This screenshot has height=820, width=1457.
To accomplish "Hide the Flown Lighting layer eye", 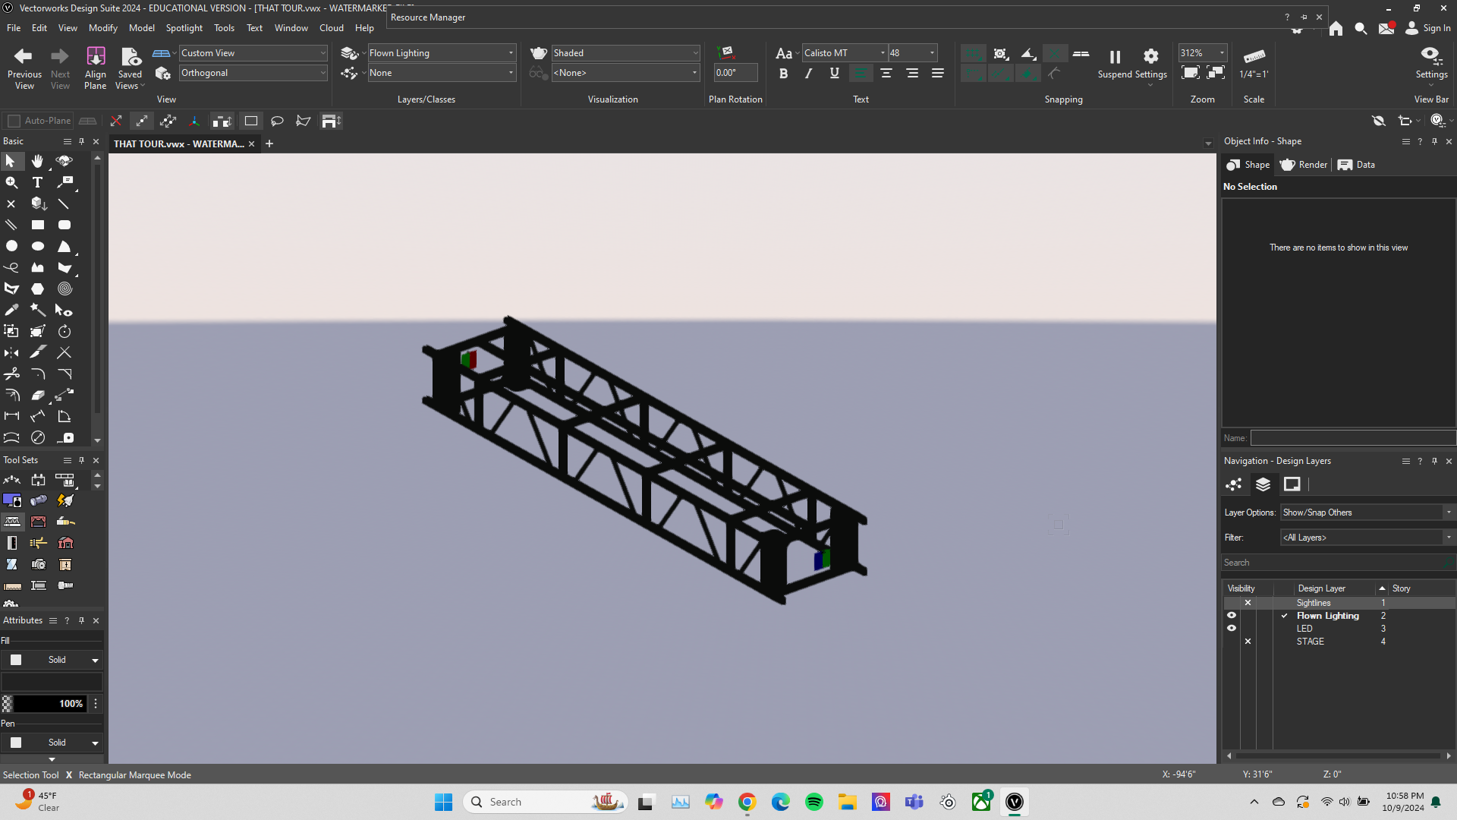I will click(x=1232, y=616).
